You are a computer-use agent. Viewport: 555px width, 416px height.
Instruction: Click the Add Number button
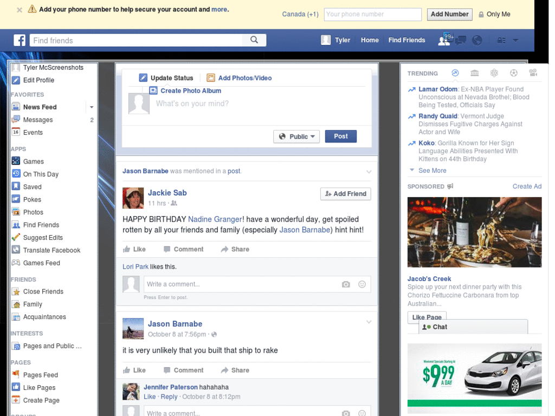(449, 14)
